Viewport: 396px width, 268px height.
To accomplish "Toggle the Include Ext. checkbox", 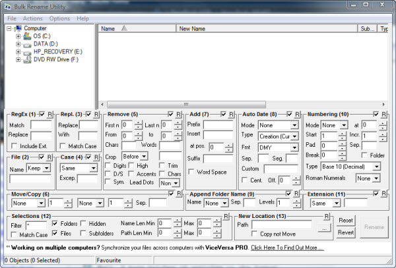I will coord(15,146).
